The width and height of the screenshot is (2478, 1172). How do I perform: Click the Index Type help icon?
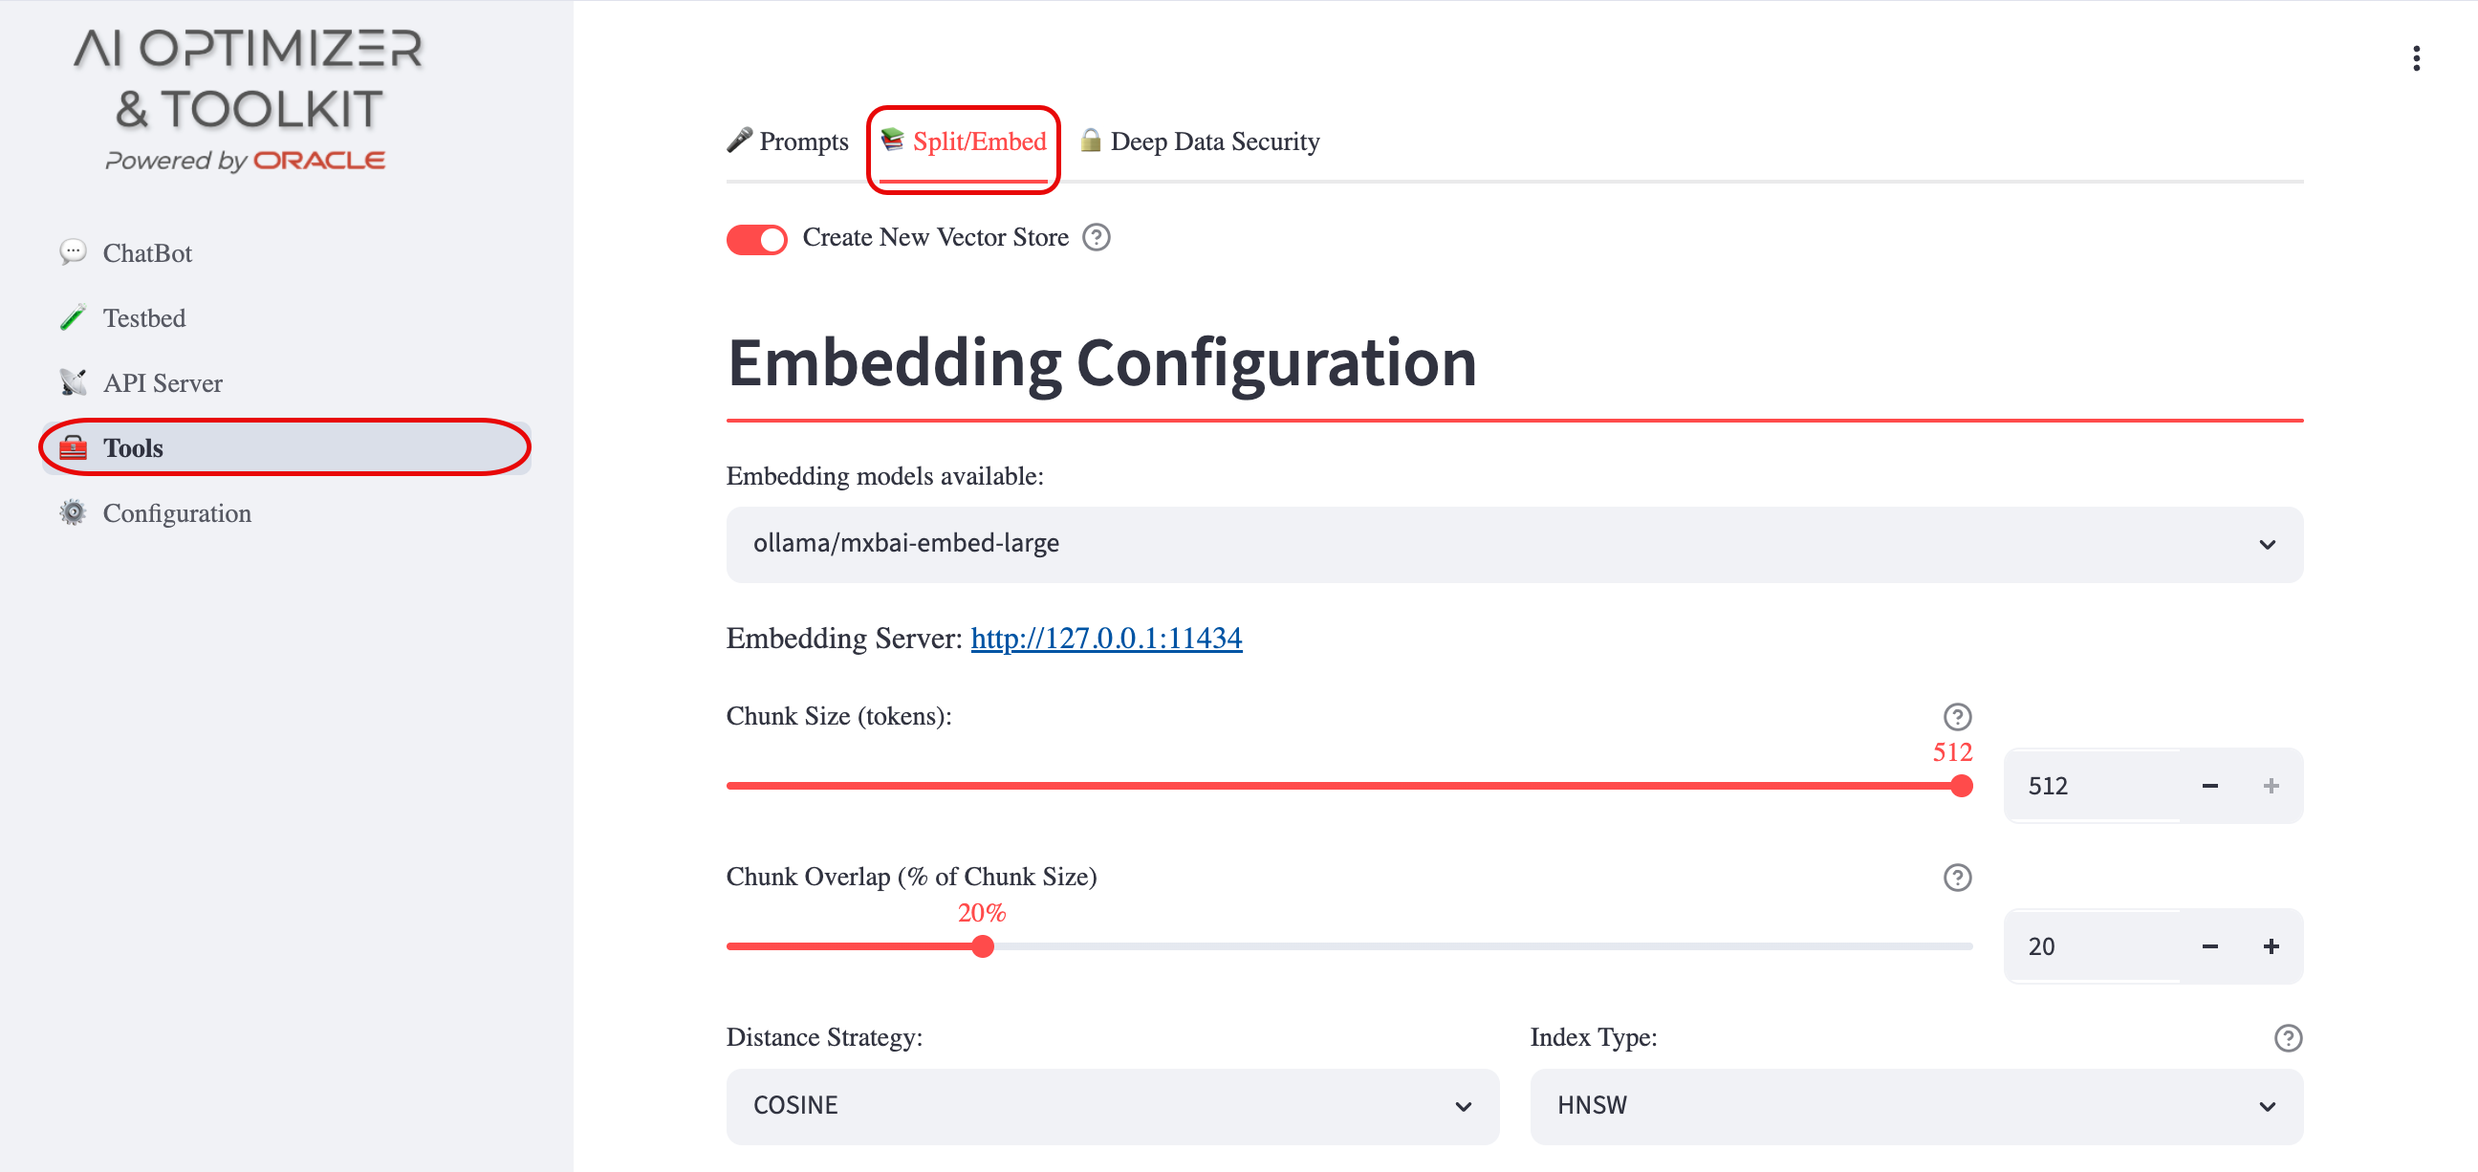[2288, 1038]
